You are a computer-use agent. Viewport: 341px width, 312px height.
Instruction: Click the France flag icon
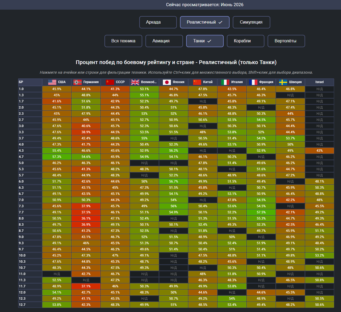click(253, 82)
